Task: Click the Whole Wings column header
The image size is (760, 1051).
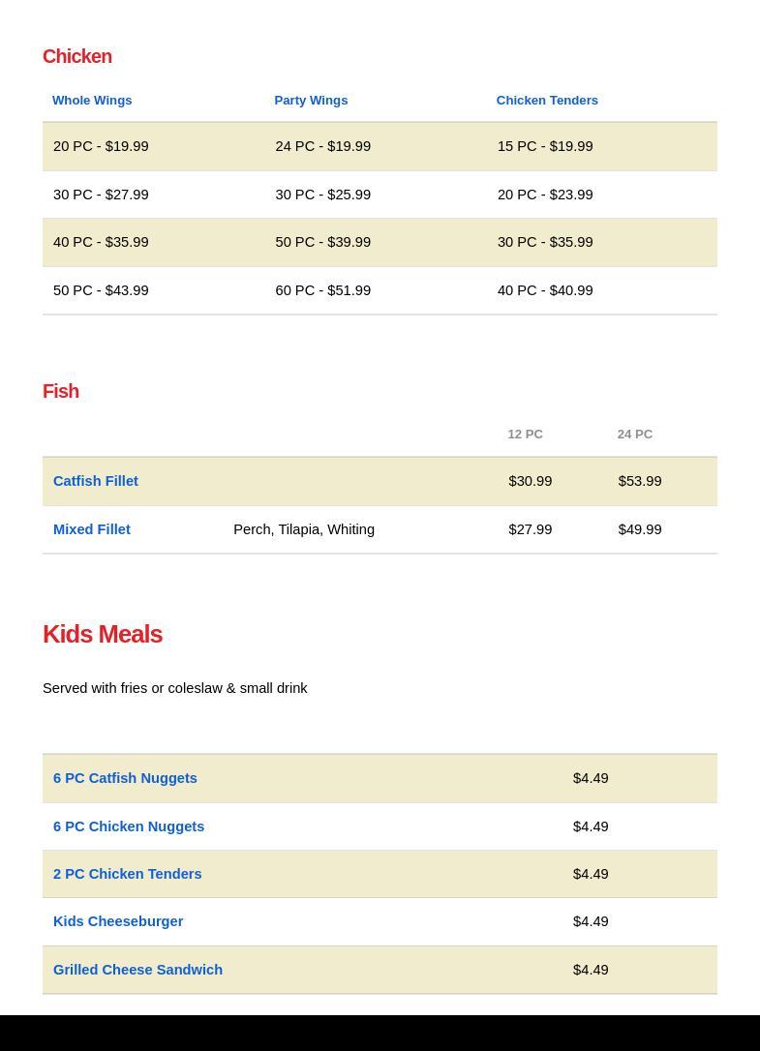Action: [92, 101]
